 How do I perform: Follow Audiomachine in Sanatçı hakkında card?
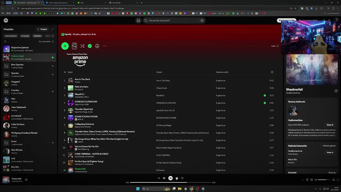(x=330, y=125)
